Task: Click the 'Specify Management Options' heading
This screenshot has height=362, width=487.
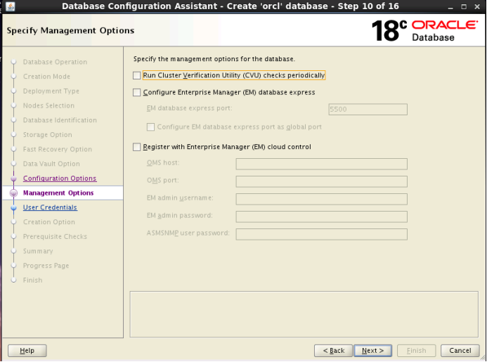Action: (70, 30)
